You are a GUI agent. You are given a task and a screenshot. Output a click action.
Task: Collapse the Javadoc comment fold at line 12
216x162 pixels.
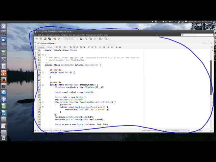[x=43, y=55]
